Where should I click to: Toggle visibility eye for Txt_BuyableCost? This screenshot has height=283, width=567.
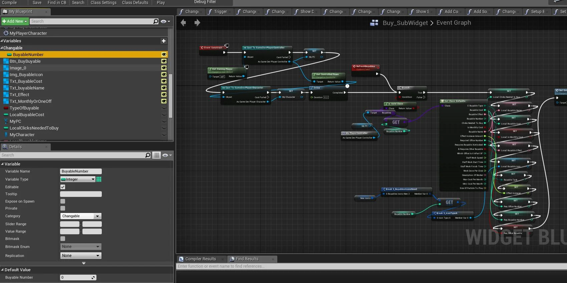(164, 81)
